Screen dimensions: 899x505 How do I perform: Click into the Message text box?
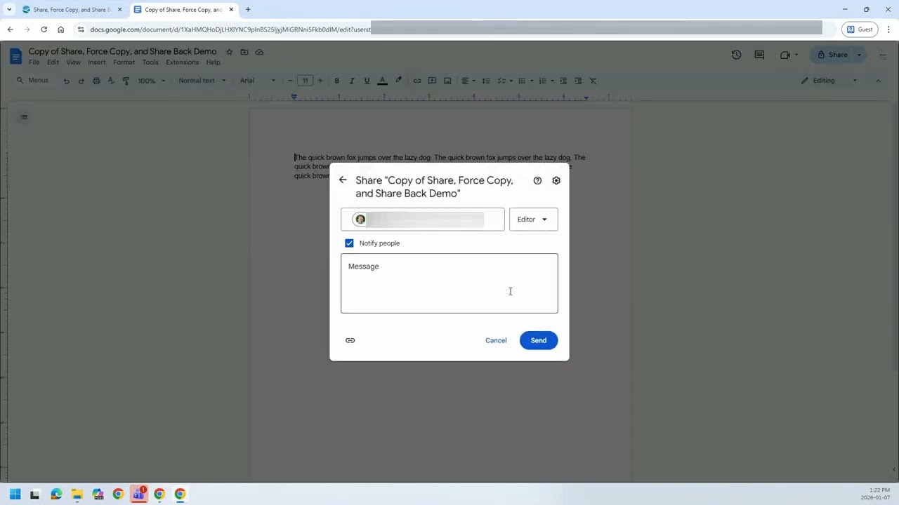[449, 283]
